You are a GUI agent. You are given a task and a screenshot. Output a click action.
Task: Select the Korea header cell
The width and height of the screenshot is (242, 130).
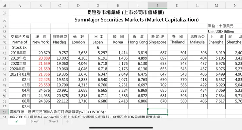click(118, 42)
